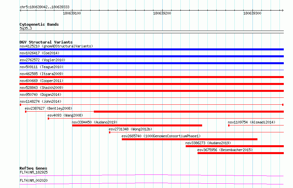Click the thick red bar of esv2387627
This screenshot has width=293, height=188.
tap(189, 112)
